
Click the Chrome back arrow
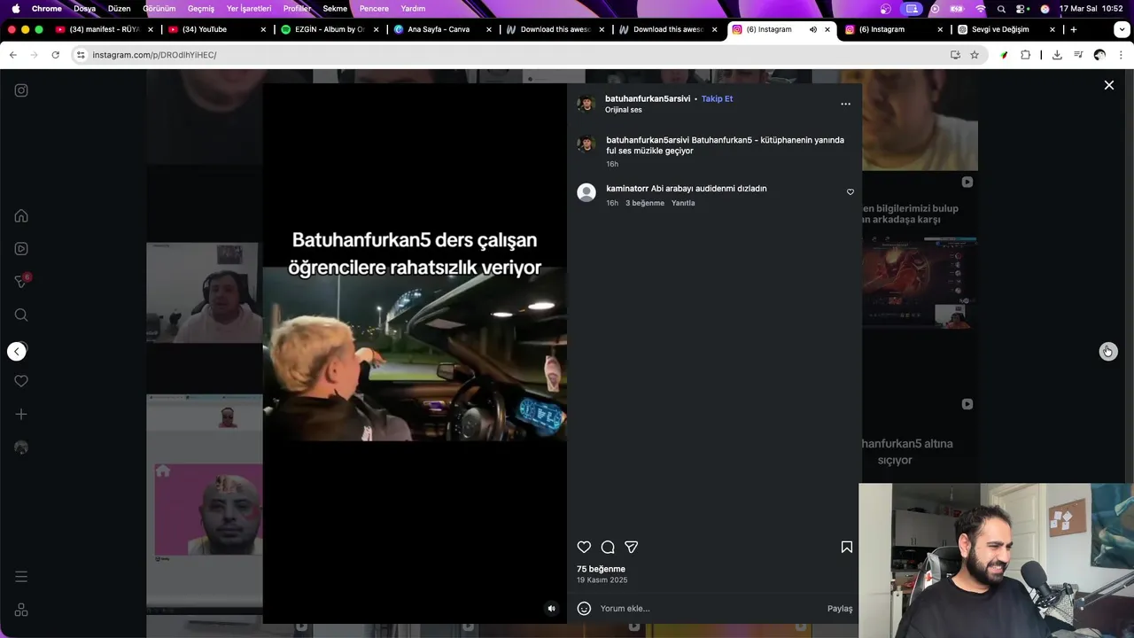click(12, 55)
